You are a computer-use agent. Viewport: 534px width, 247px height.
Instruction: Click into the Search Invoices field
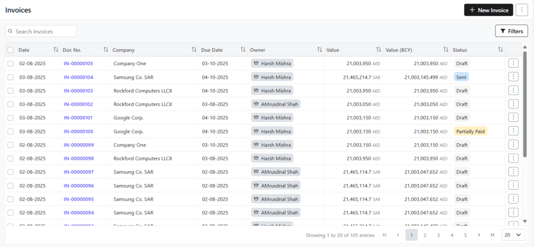point(44,31)
